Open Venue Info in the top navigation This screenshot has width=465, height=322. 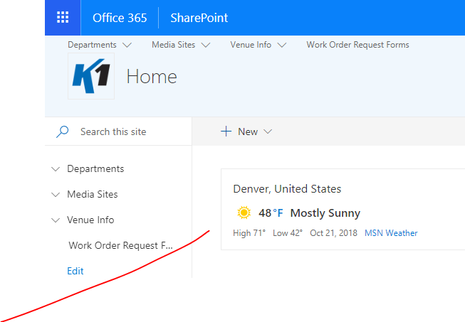pos(251,45)
